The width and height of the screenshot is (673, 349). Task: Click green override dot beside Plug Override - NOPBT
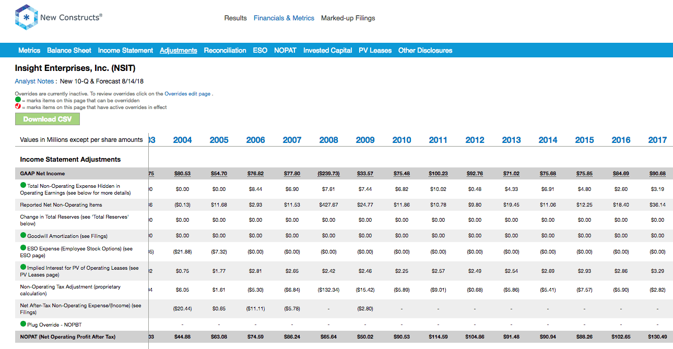tap(23, 324)
